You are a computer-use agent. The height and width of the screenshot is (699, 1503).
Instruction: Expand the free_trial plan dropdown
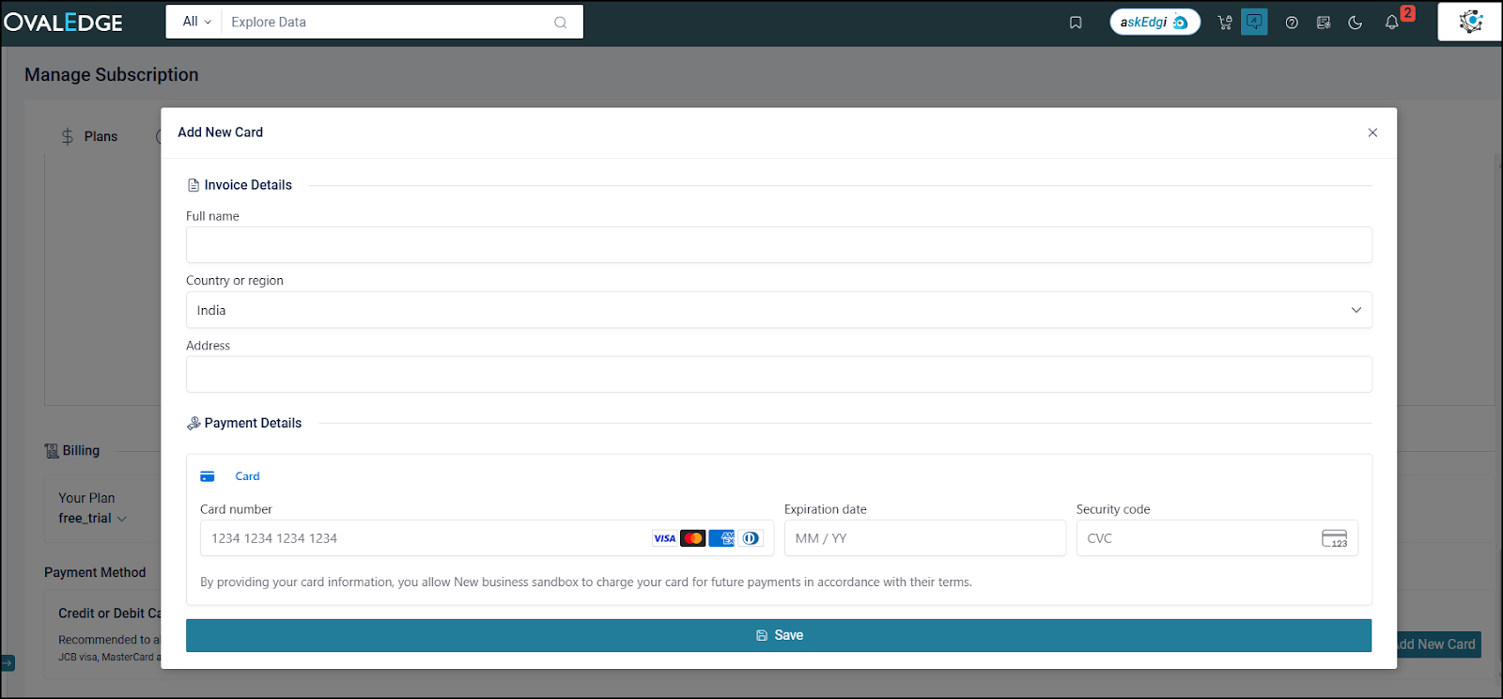point(92,519)
